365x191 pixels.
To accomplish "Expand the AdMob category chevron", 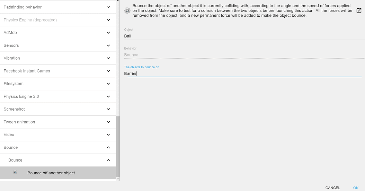I will pos(108,33).
